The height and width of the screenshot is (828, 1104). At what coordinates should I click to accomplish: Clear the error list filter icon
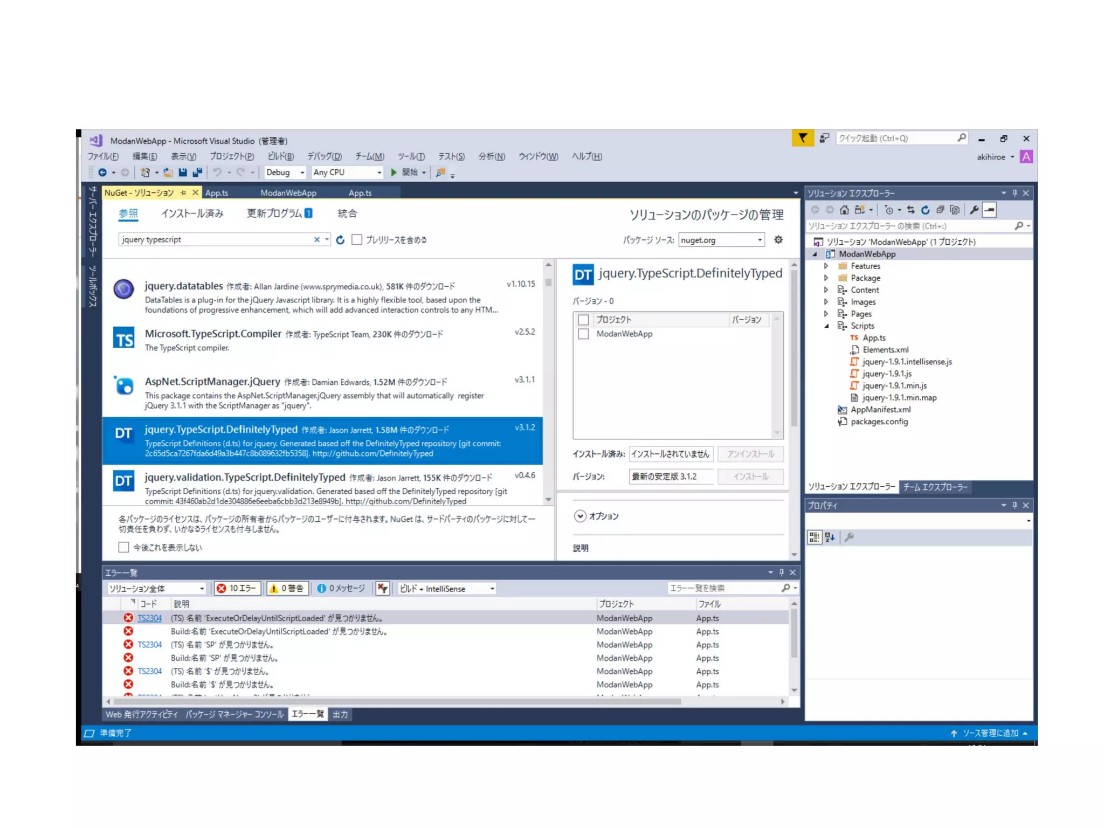point(383,588)
